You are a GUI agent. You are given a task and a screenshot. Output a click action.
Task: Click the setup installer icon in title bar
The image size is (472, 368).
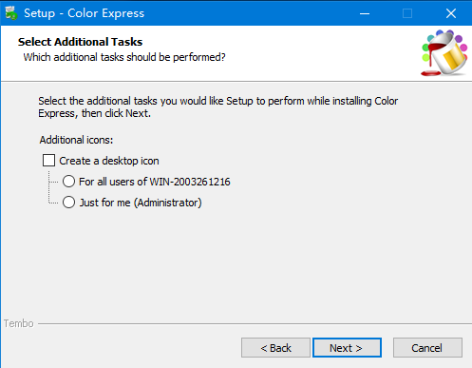tap(11, 13)
